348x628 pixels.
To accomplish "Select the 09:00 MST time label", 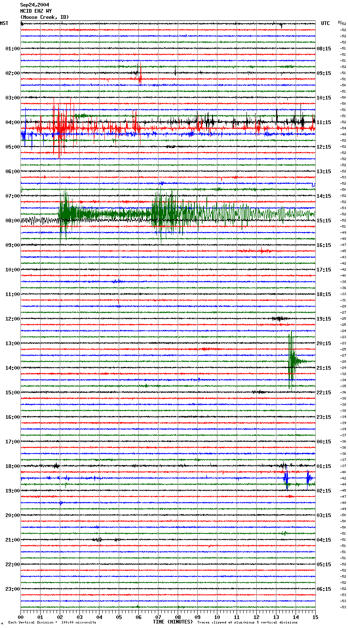I will (x=13, y=245).
